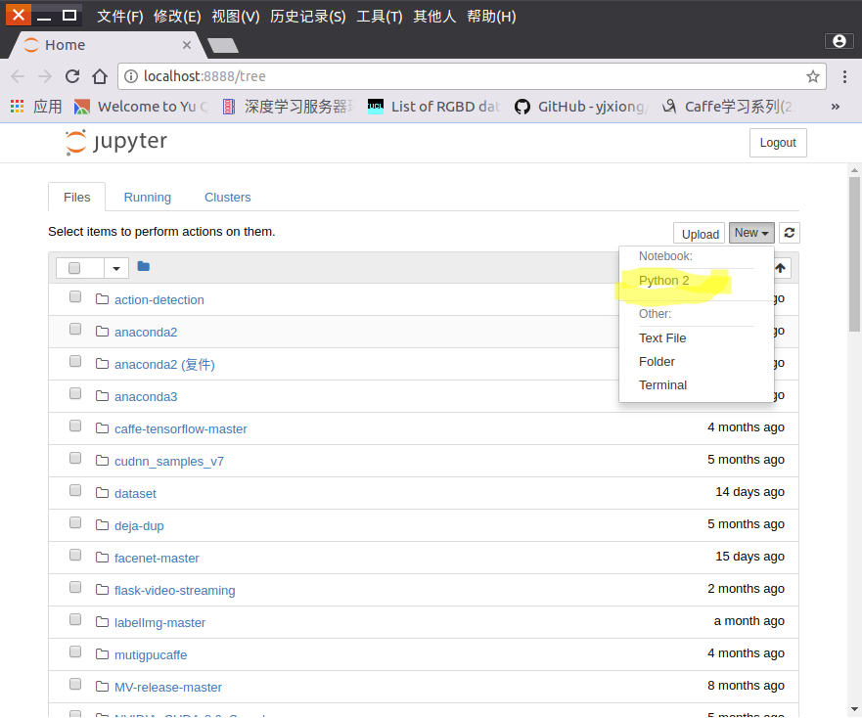Show more bookmarks with double chevron
862x718 pixels.
[835, 107]
